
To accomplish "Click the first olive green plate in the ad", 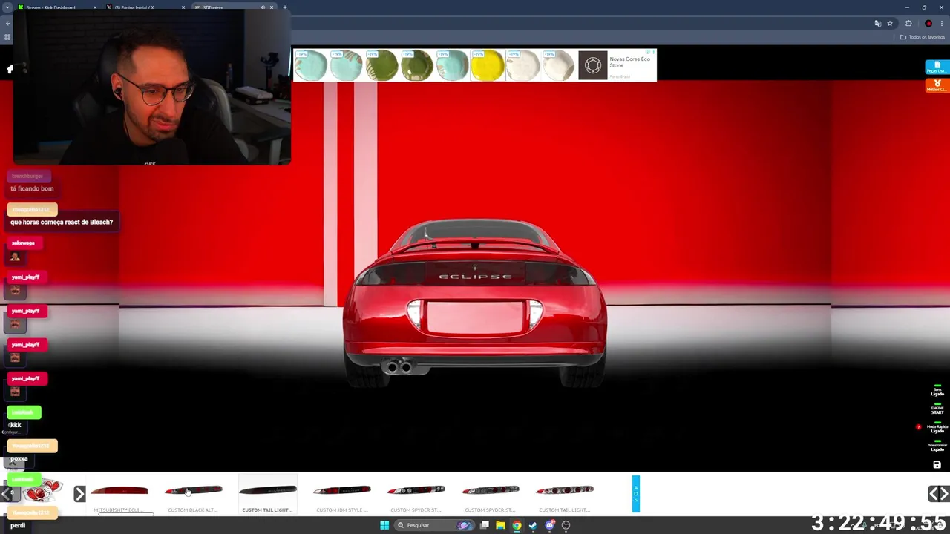I will (381, 66).
